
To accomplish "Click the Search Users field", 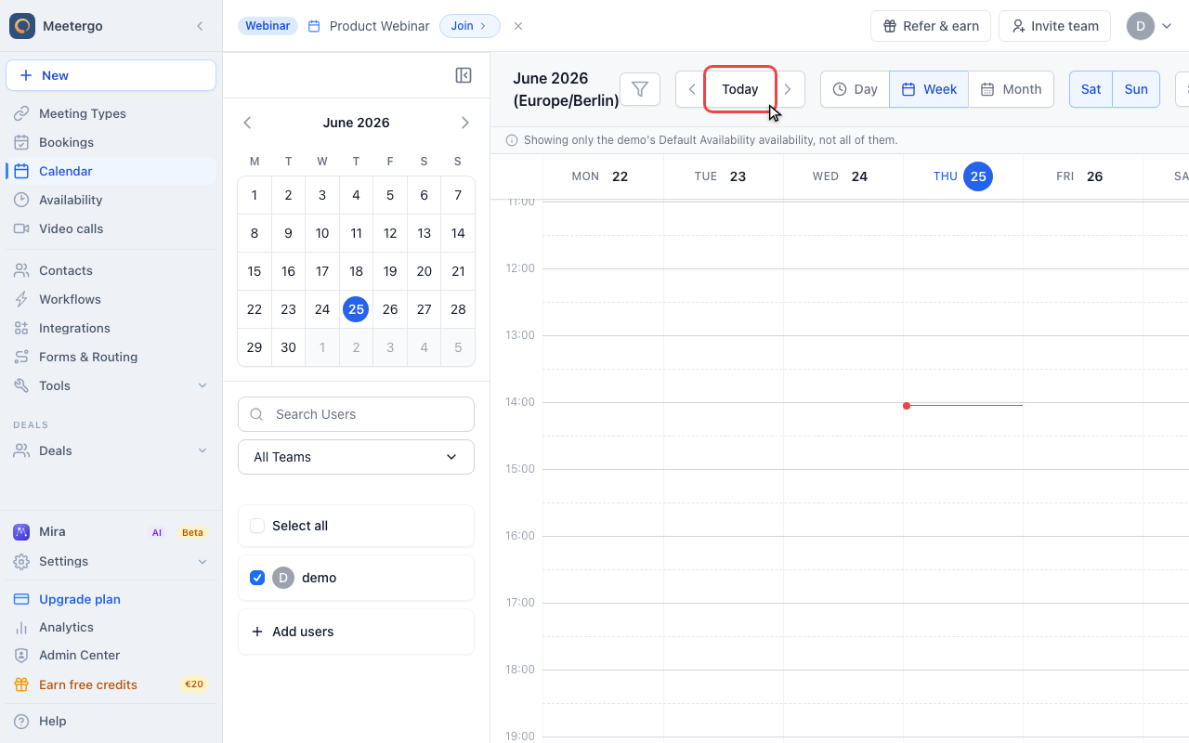I will (x=356, y=414).
